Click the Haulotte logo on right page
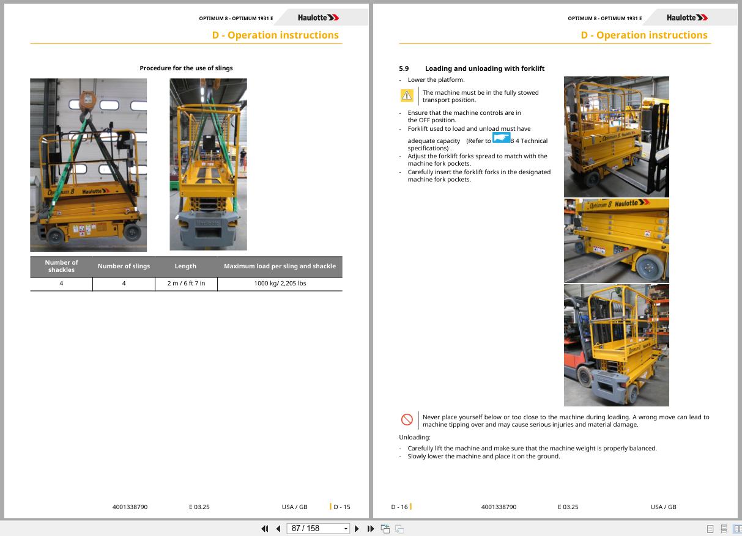This screenshot has height=536, width=742. 687,18
